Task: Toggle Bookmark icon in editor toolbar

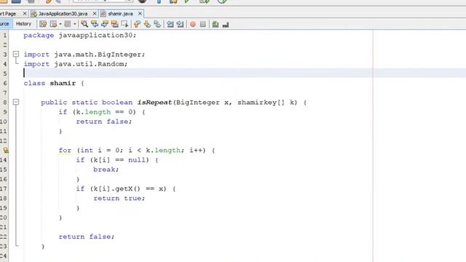Action: (x=157, y=24)
